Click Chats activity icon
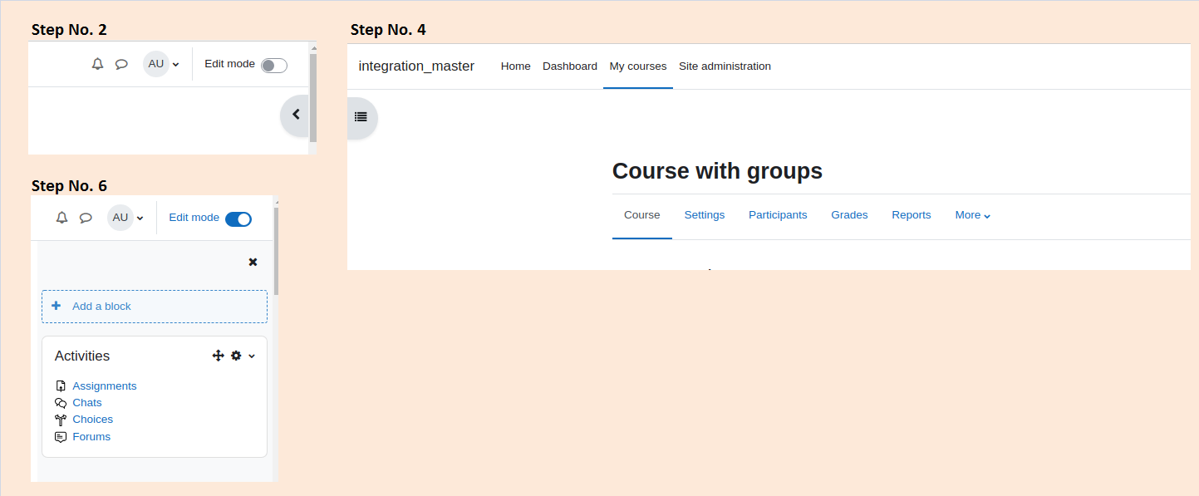The height and width of the screenshot is (496, 1199). [61, 403]
